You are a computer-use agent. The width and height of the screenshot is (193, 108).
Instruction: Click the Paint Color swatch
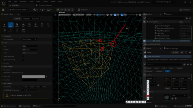(33, 76)
